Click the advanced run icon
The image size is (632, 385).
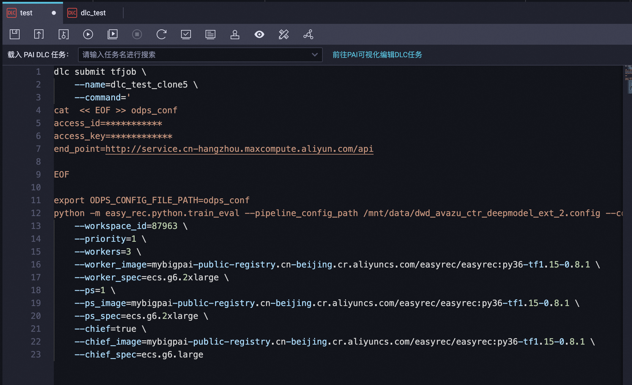(113, 34)
